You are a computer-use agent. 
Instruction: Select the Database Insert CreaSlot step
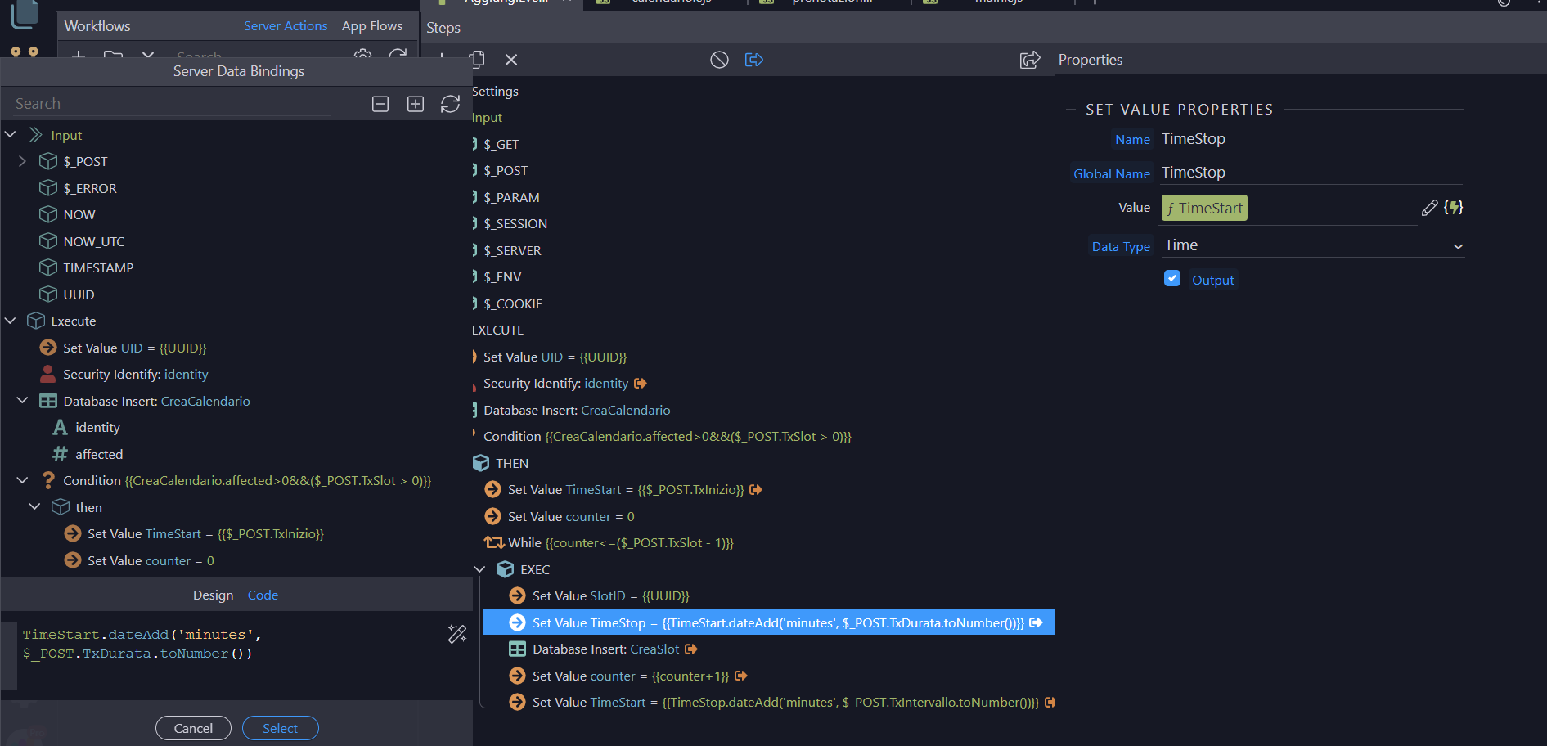[x=605, y=649]
